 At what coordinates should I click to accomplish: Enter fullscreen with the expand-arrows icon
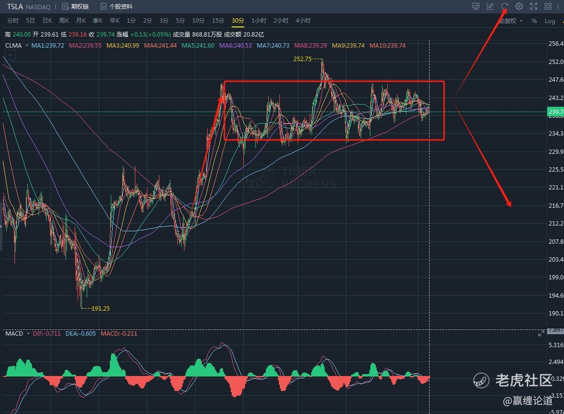coord(534,6)
